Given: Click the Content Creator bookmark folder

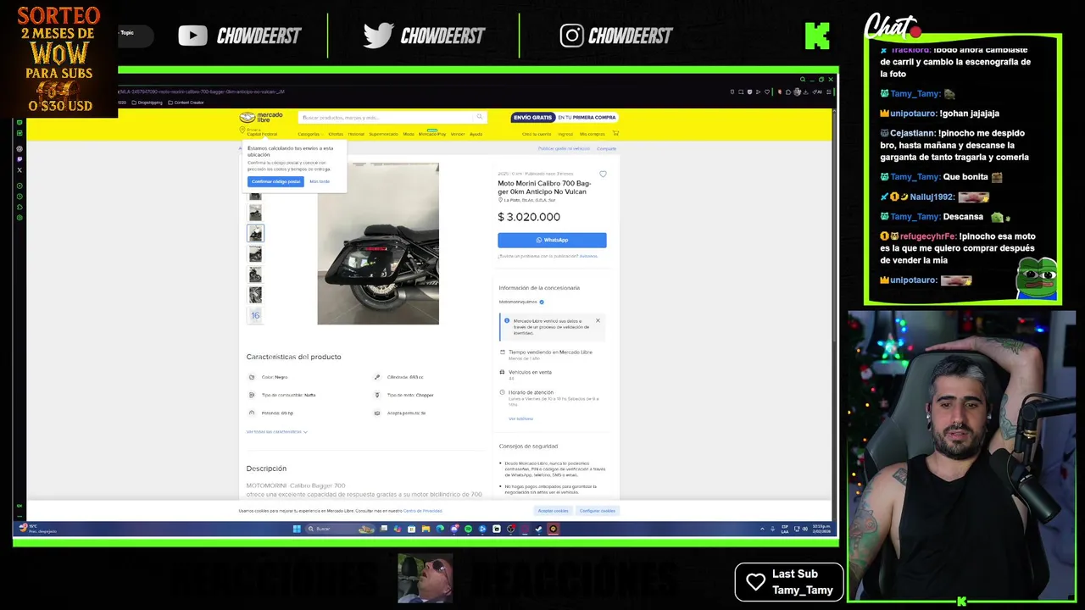Looking at the screenshot, I should 186,102.
